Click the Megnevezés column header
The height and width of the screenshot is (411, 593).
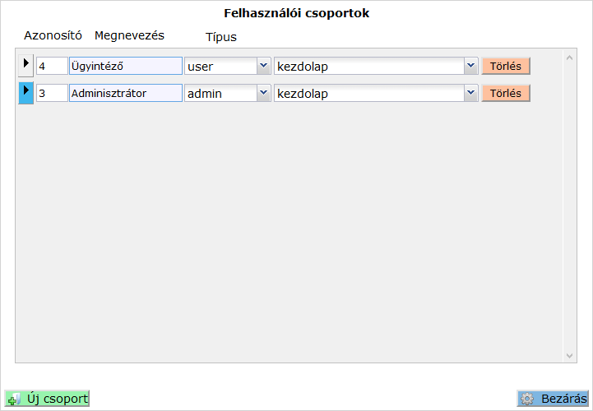[x=129, y=35]
